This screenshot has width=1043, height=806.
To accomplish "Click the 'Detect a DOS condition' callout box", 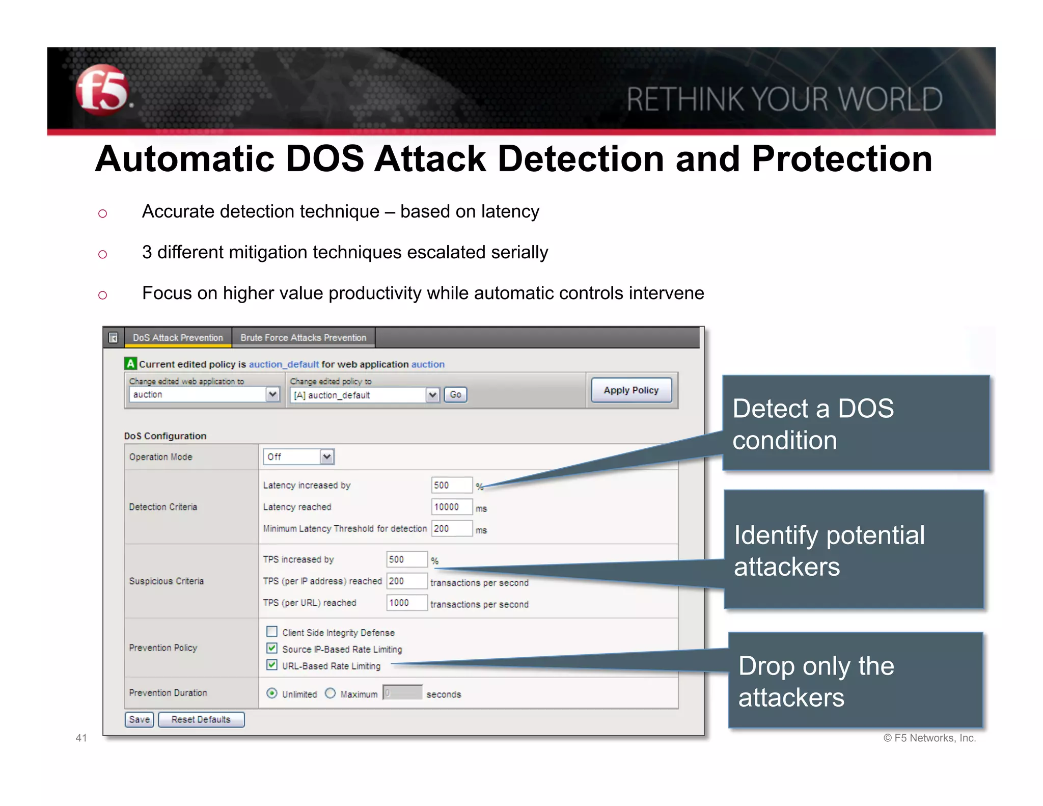I will [x=856, y=423].
